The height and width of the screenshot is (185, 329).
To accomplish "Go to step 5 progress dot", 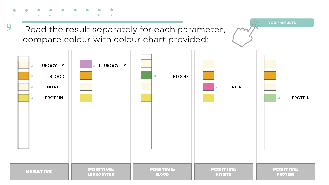I will click(x=63, y=10).
